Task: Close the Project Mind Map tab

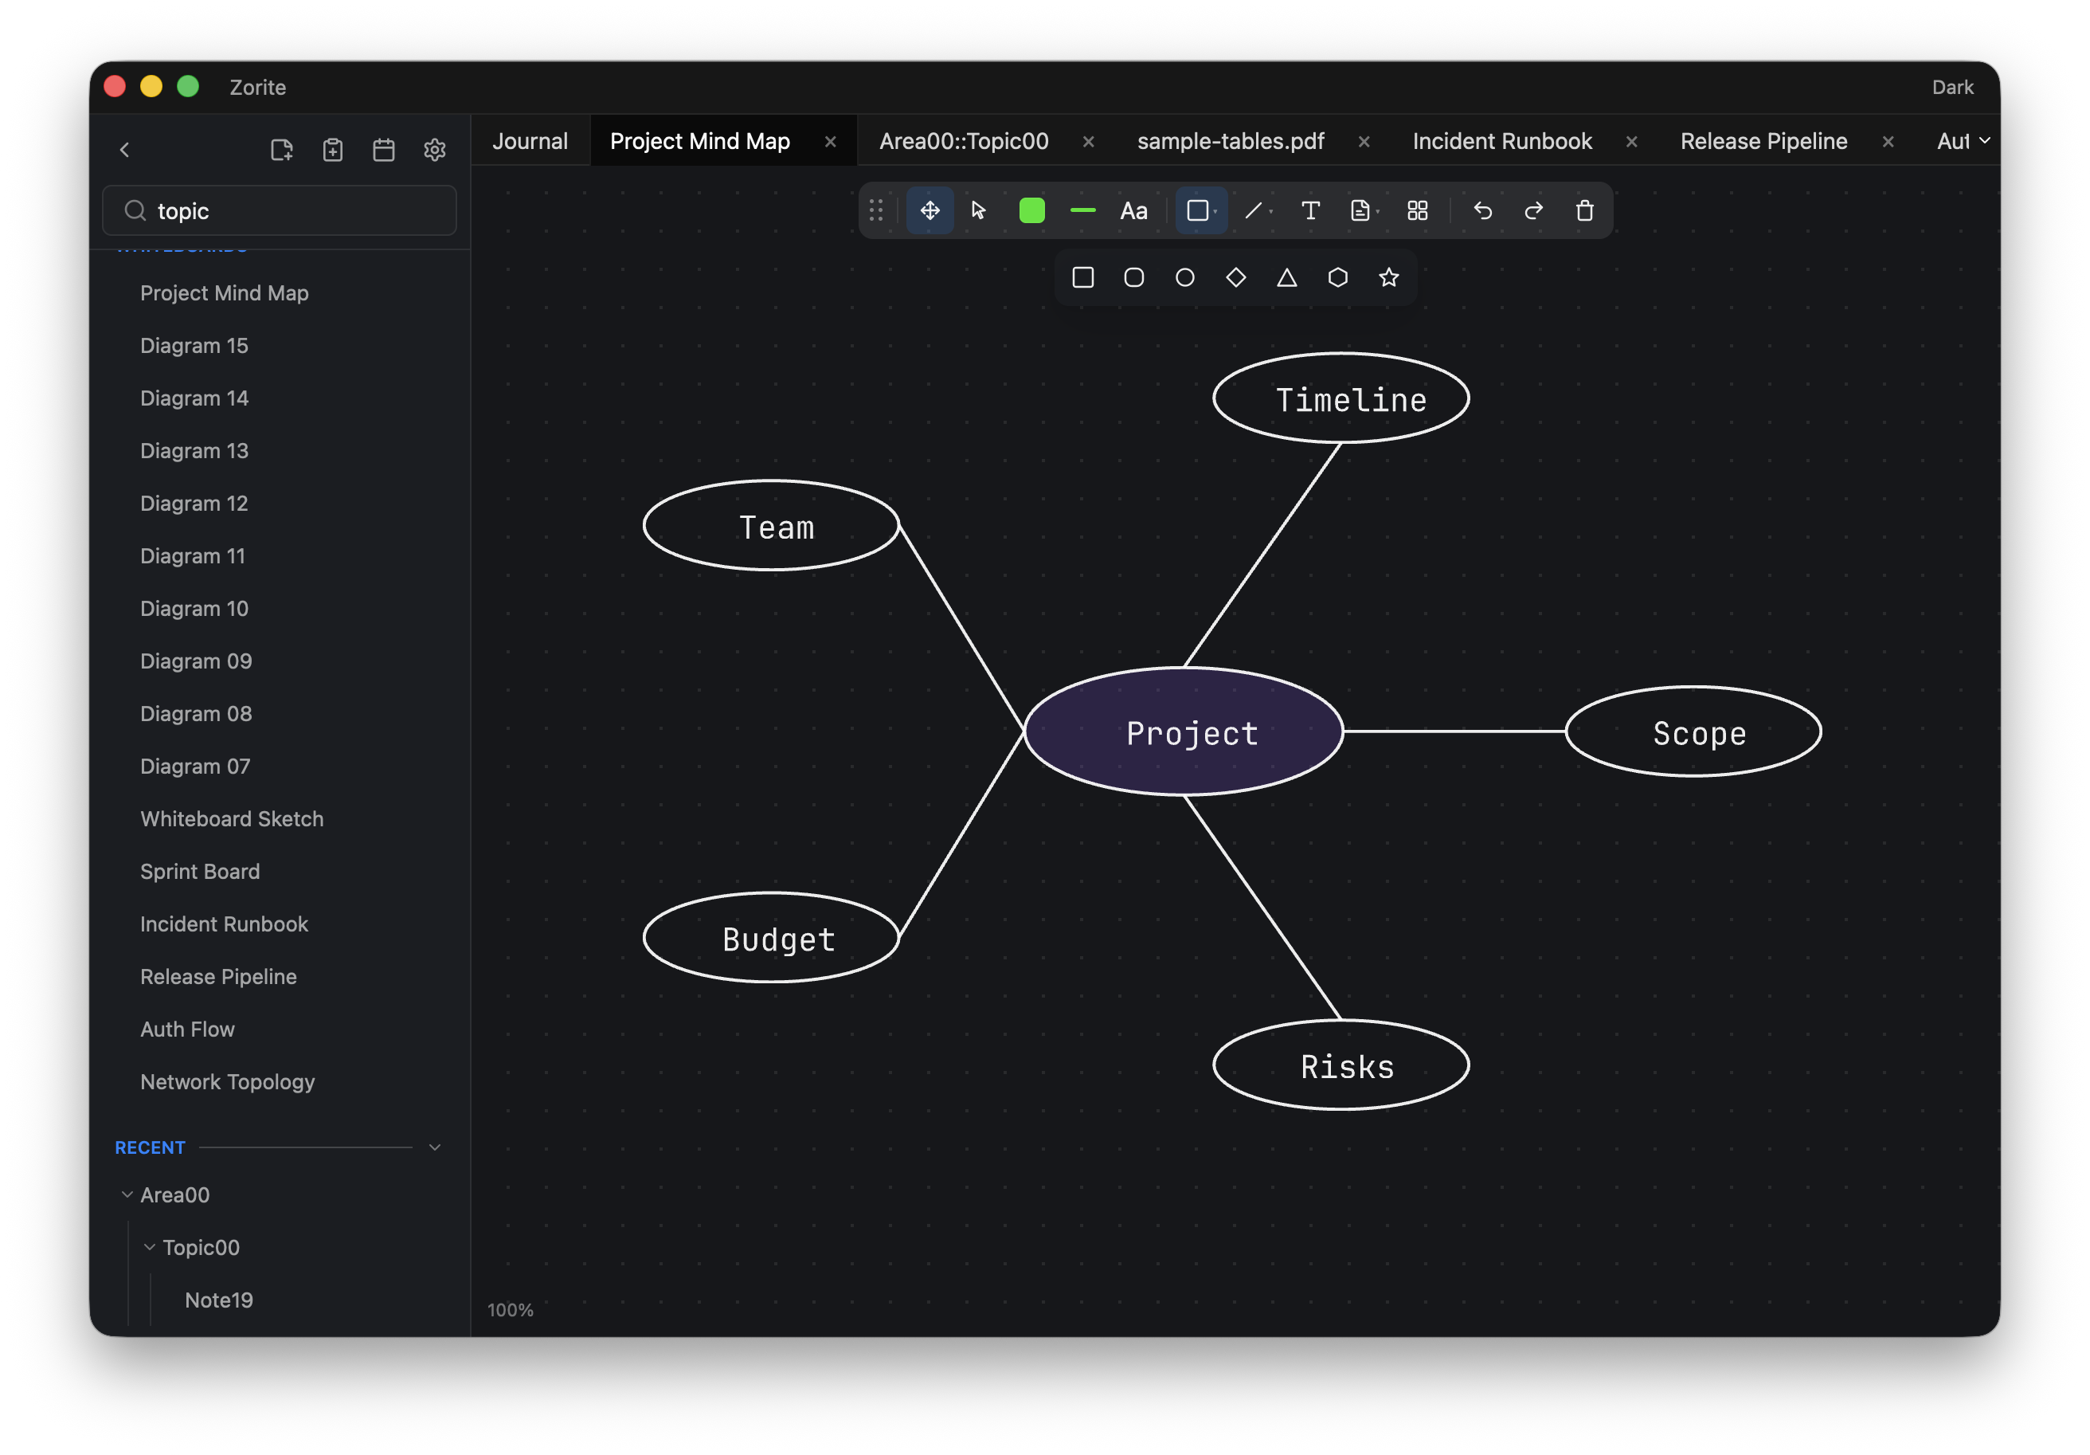Action: tap(830, 141)
